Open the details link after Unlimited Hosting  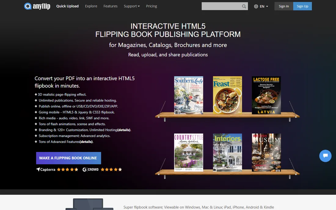click(124, 130)
